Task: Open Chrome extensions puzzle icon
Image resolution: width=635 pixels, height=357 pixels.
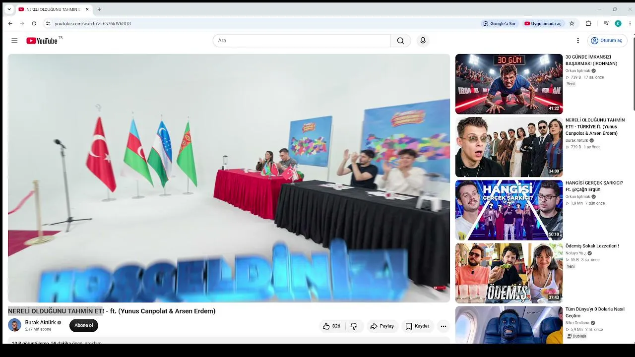Action: point(588,23)
